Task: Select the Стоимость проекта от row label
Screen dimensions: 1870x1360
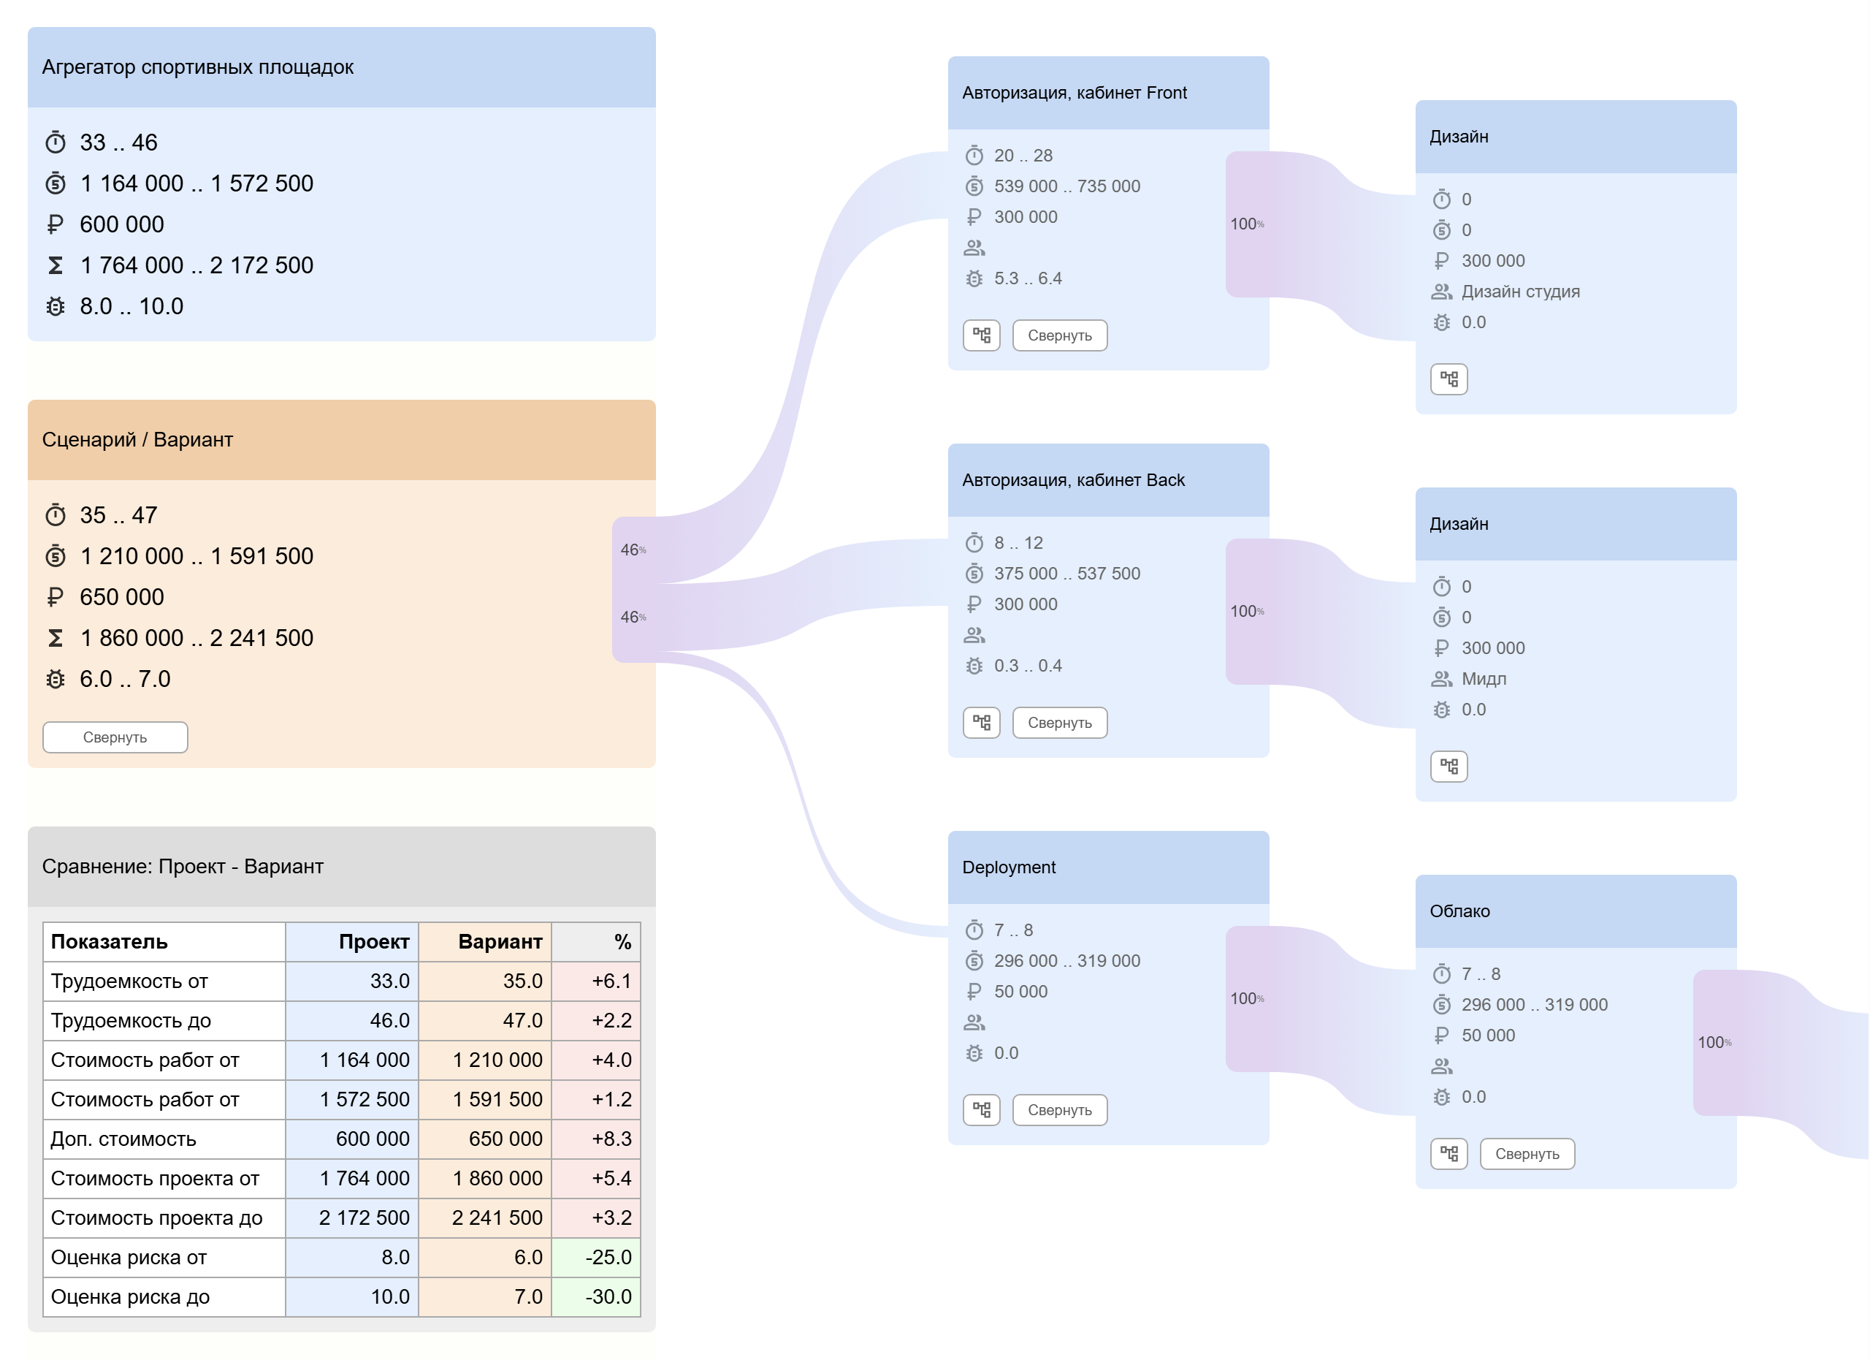Action: (155, 1179)
